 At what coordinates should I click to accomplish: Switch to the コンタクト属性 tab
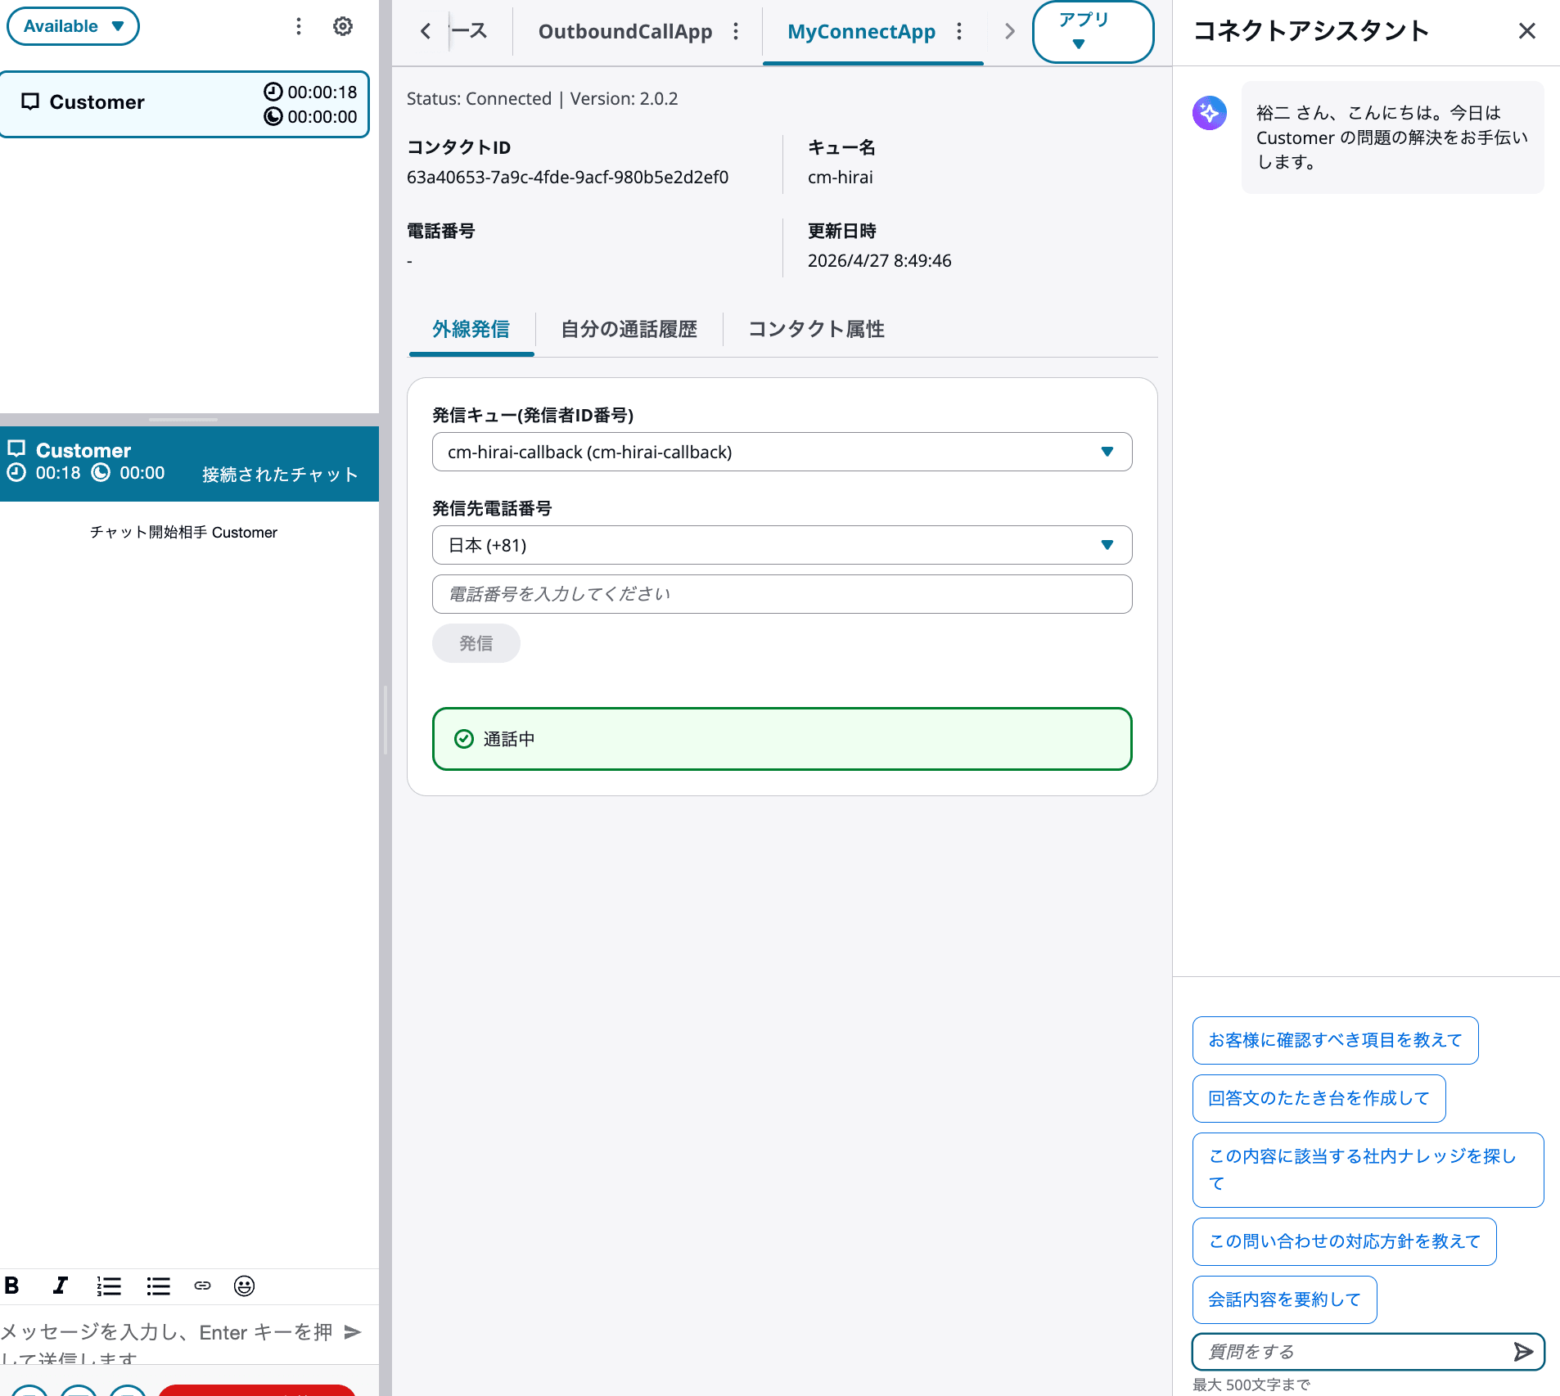815,330
